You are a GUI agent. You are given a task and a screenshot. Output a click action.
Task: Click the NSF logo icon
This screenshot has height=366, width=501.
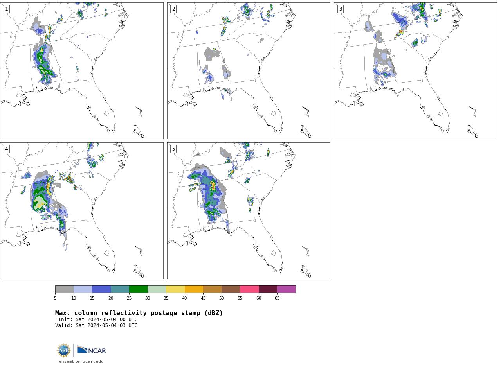pyautogui.click(x=64, y=350)
